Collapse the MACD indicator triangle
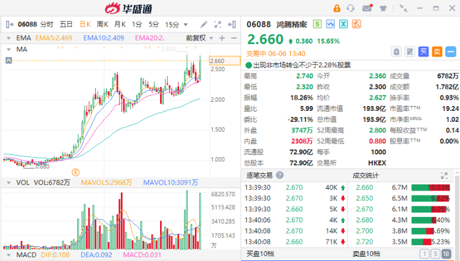The height and width of the screenshot is (261, 460). [9, 255]
